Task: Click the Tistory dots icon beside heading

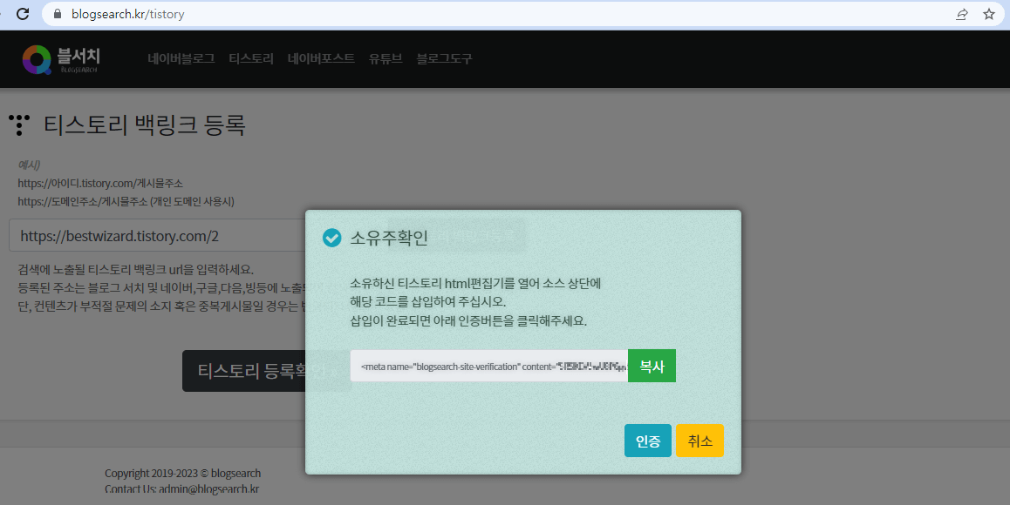Action: (19, 125)
